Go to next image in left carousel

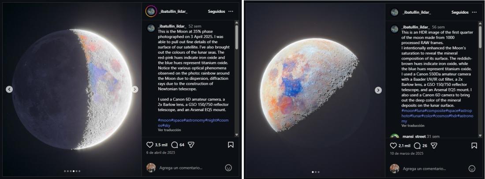coord(135,89)
